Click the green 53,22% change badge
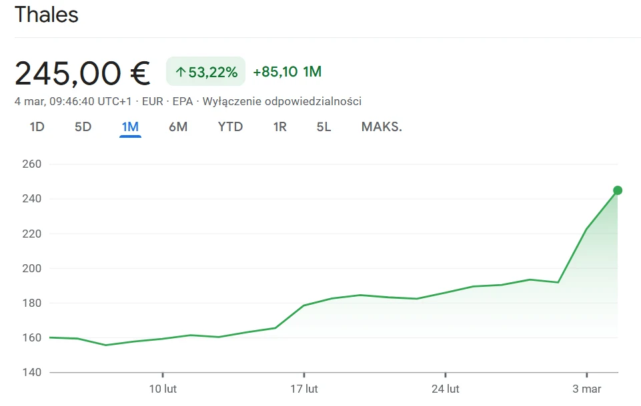 tap(205, 71)
